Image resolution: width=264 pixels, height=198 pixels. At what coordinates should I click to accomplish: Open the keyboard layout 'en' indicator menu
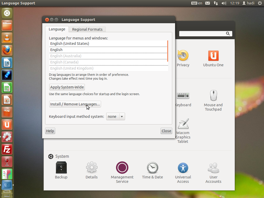point(197,3)
